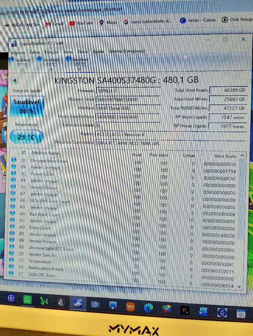The width and height of the screenshot is (253, 336).
Task: Click the browser address bar URL
Action: 61,11
